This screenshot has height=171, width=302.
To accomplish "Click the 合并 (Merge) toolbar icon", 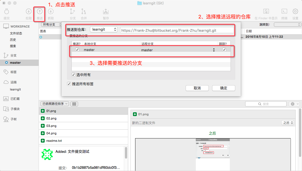I will click(x=84, y=12).
